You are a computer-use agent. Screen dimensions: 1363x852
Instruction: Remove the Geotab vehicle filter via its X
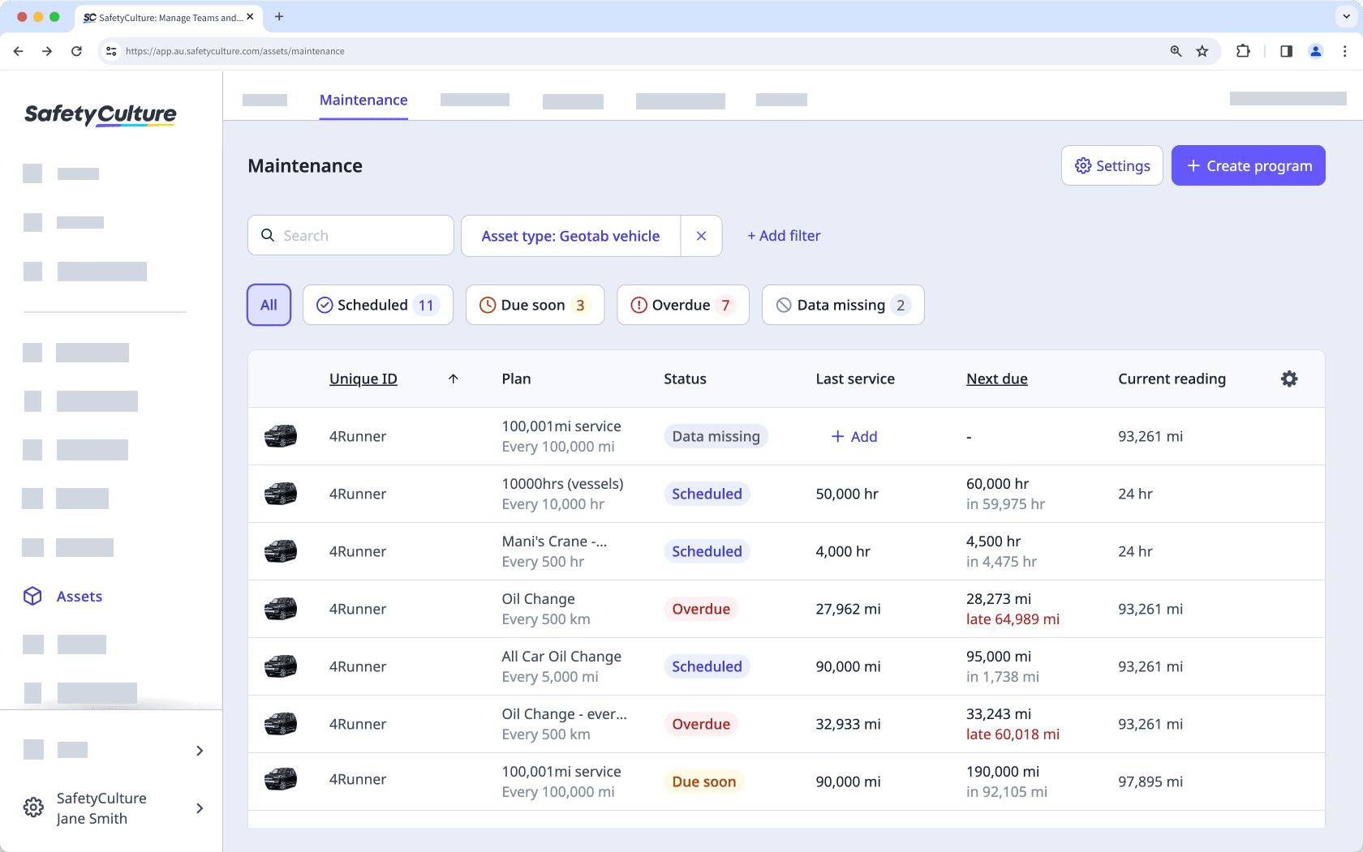point(701,235)
